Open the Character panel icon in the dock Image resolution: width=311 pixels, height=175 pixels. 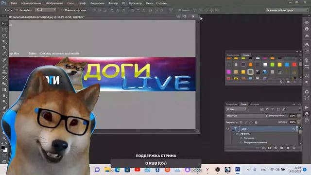pos(307,76)
